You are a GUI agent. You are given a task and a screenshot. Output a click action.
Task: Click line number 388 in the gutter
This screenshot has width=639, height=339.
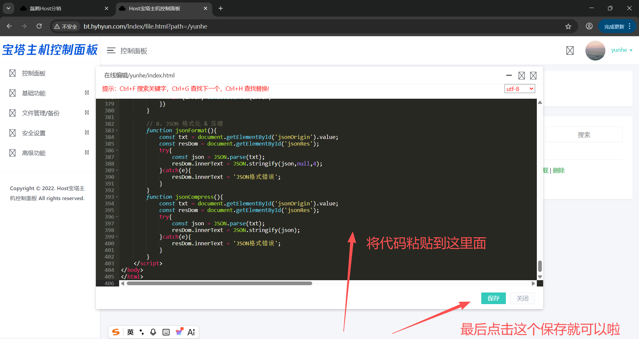(x=109, y=164)
